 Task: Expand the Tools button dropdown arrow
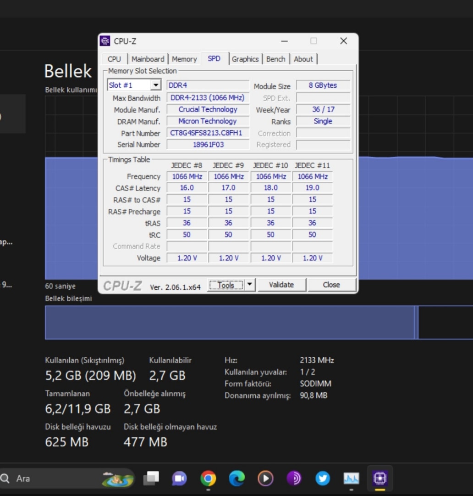point(249,285)
